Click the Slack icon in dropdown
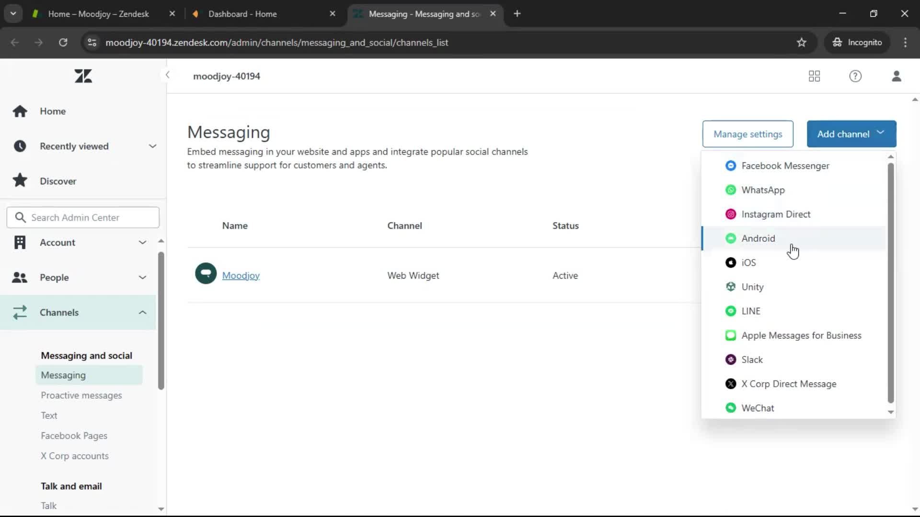This screenshot has width=920, height=517. pos(730,360)
